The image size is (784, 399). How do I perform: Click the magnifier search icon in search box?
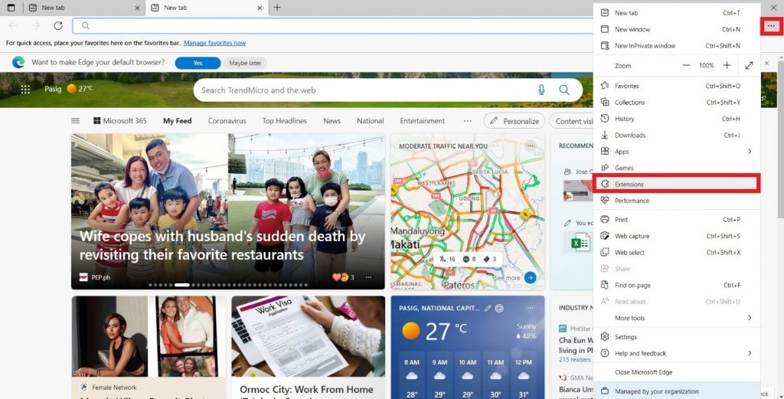(564, 90)
